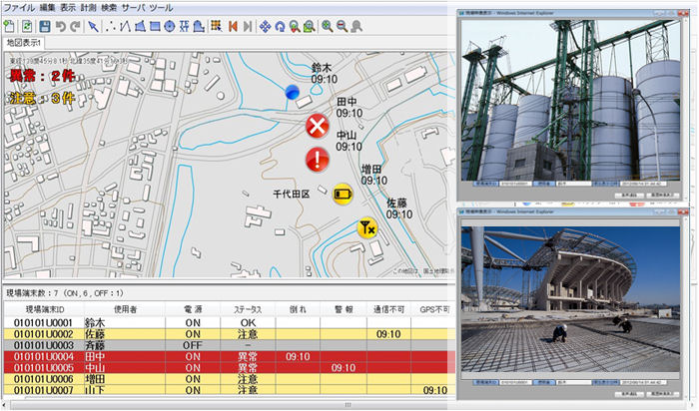Click the blue location dot near 鈴木

point(292,92)
